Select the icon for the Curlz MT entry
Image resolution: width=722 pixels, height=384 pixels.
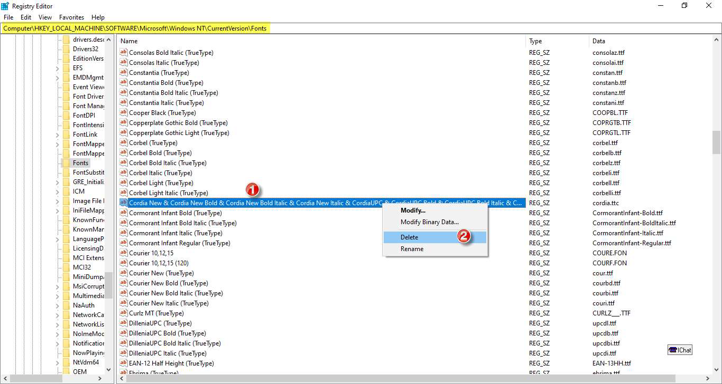[x=124, y=313]
